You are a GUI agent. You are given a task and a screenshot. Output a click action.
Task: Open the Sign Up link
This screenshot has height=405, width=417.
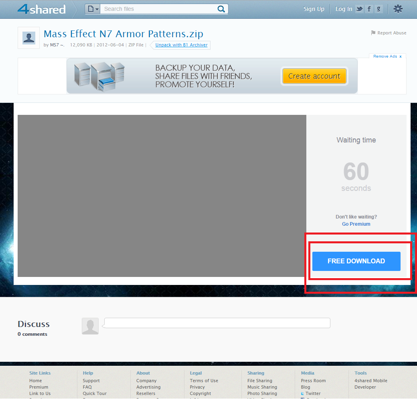click(314, 9)
